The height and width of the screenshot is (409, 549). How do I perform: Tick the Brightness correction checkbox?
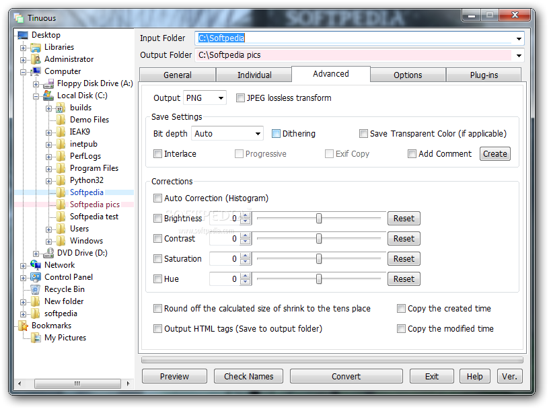pos(157,219)
